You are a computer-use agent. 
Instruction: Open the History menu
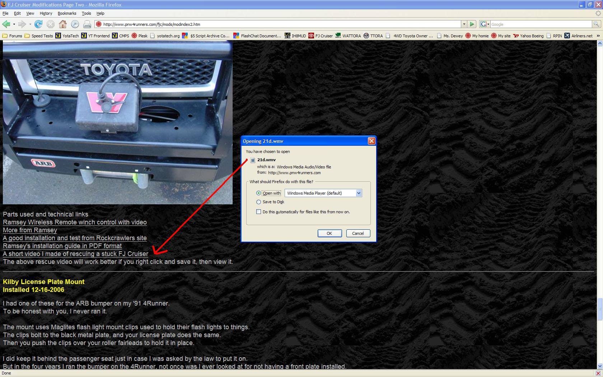[46, 13]
